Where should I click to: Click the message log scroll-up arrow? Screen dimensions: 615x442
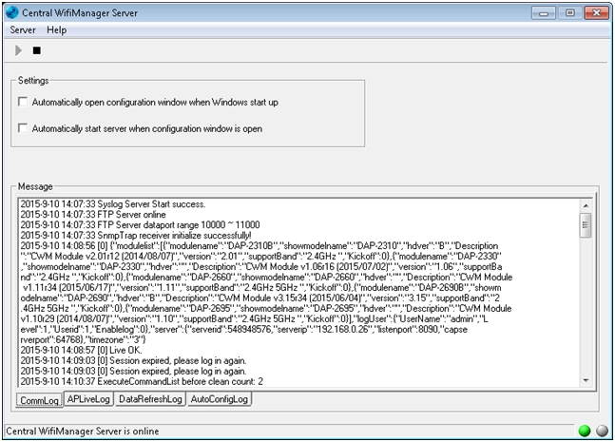click(x=586, y=204)
